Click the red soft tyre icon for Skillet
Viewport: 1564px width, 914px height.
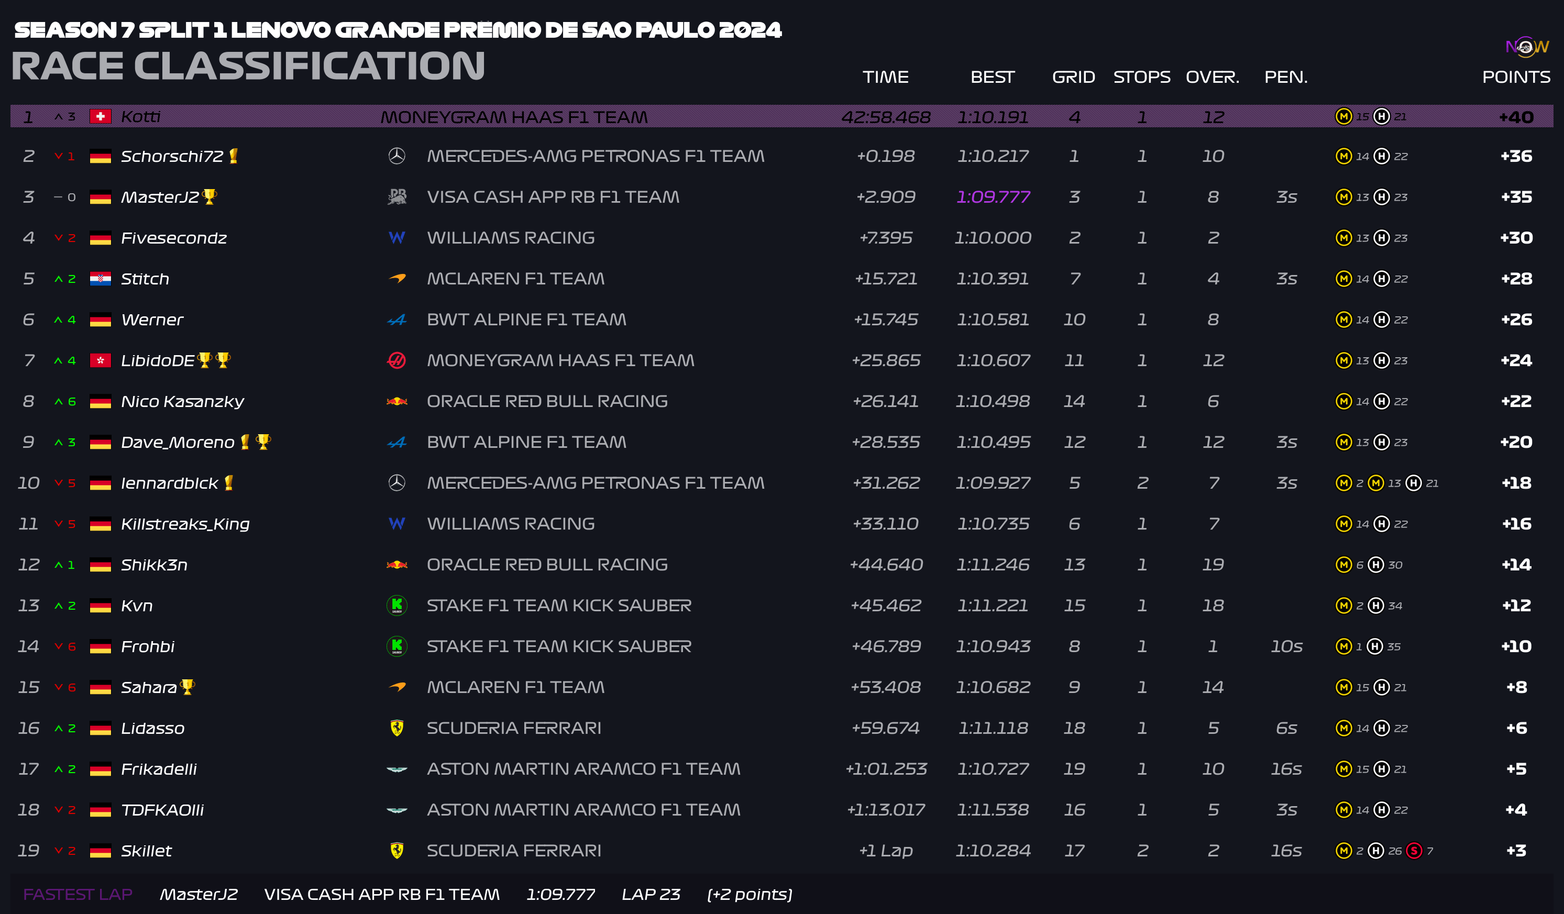(1413, 851)
